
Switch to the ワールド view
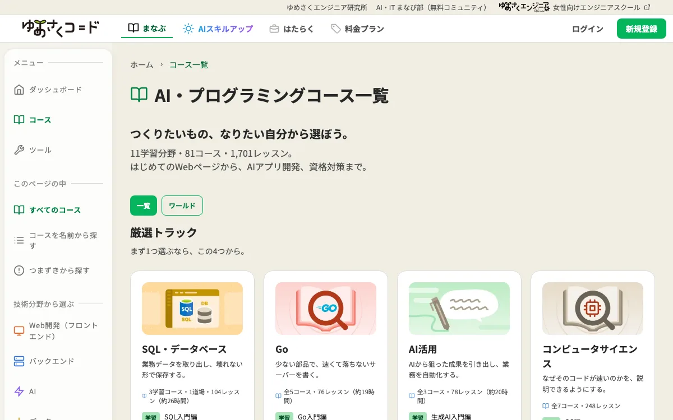click(182, 206)
